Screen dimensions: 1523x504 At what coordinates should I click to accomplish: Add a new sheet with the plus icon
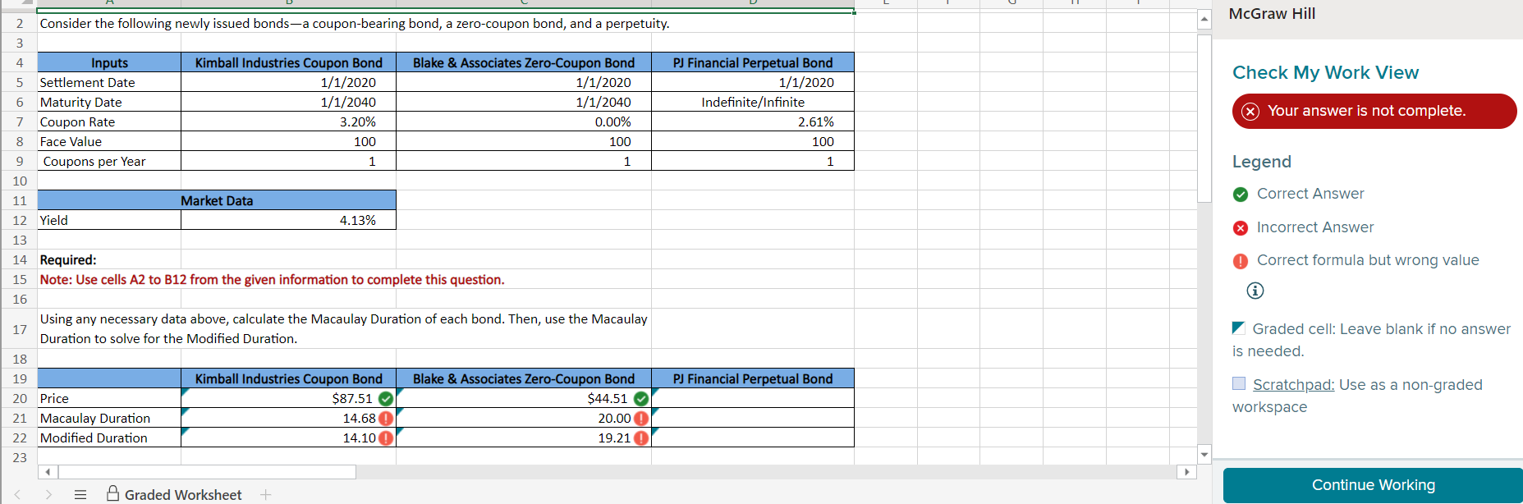[x=266, y=494]
